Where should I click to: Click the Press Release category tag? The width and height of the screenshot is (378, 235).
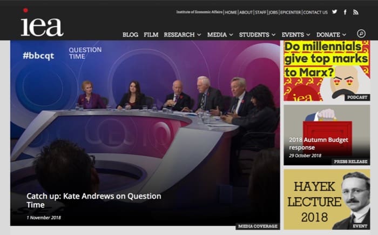point(351,162)
